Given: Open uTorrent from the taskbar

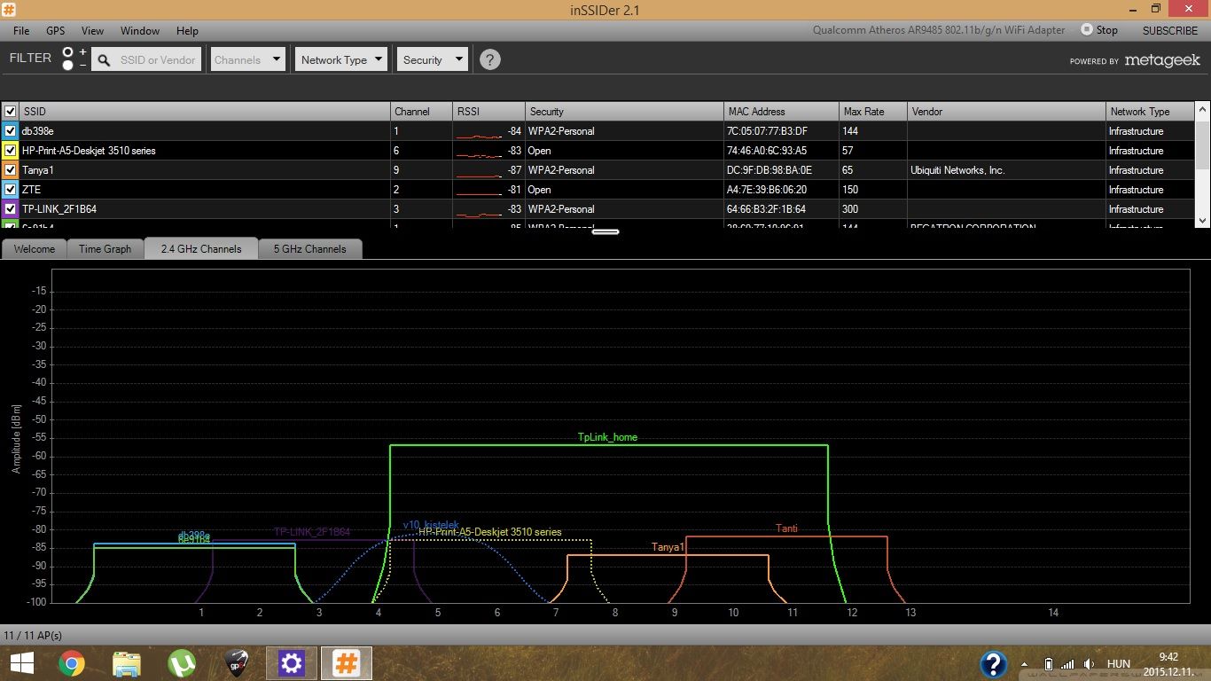Looking at the screenshot, I should coord(182,663).
